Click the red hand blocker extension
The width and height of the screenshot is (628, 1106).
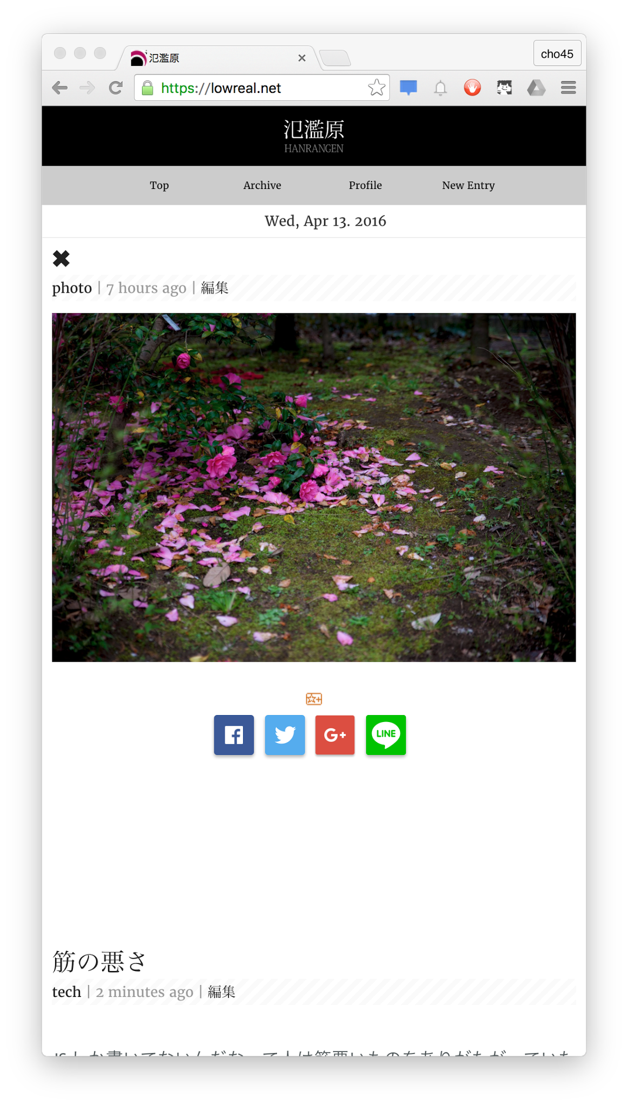472,87
